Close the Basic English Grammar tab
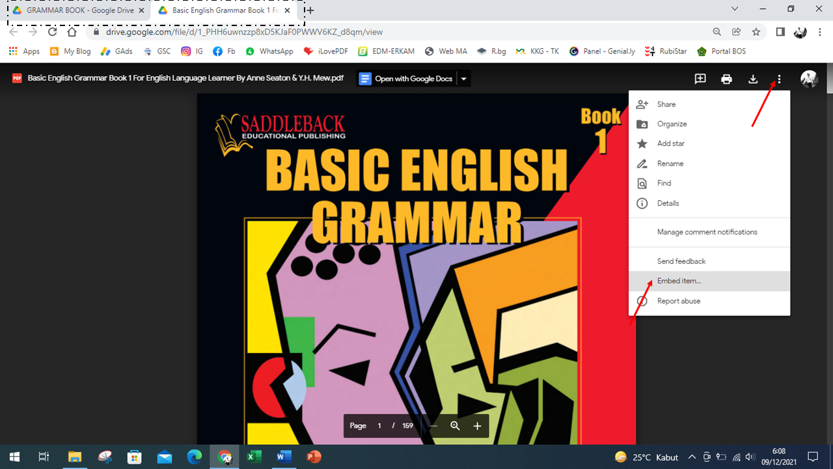The width and height of the screenshot is (833, 469). point(288,10)
